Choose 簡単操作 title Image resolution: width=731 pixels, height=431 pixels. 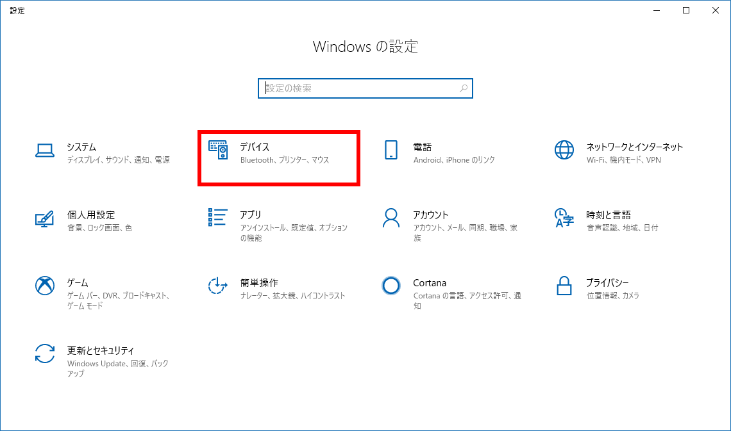tap(259, 283)
